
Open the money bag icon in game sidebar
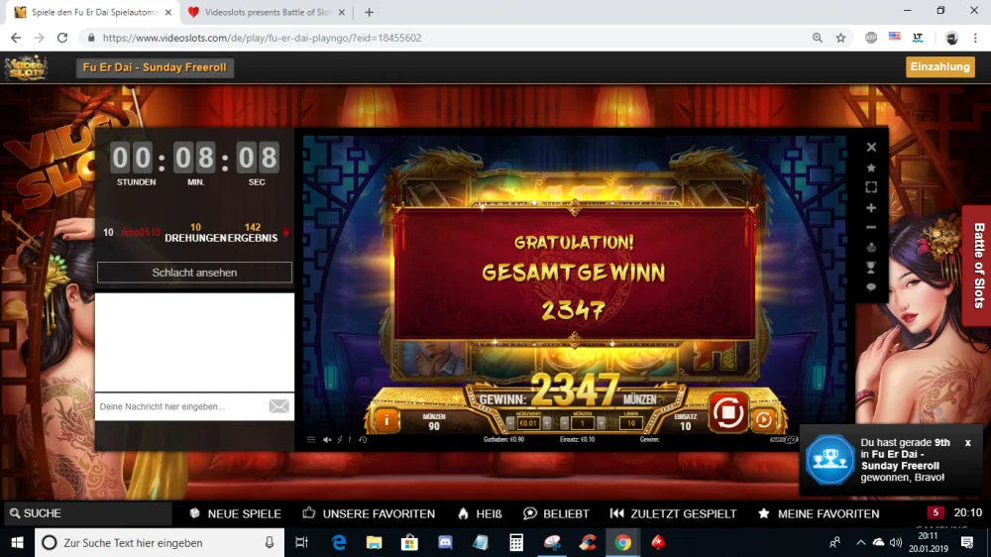(x=871, y=247)
